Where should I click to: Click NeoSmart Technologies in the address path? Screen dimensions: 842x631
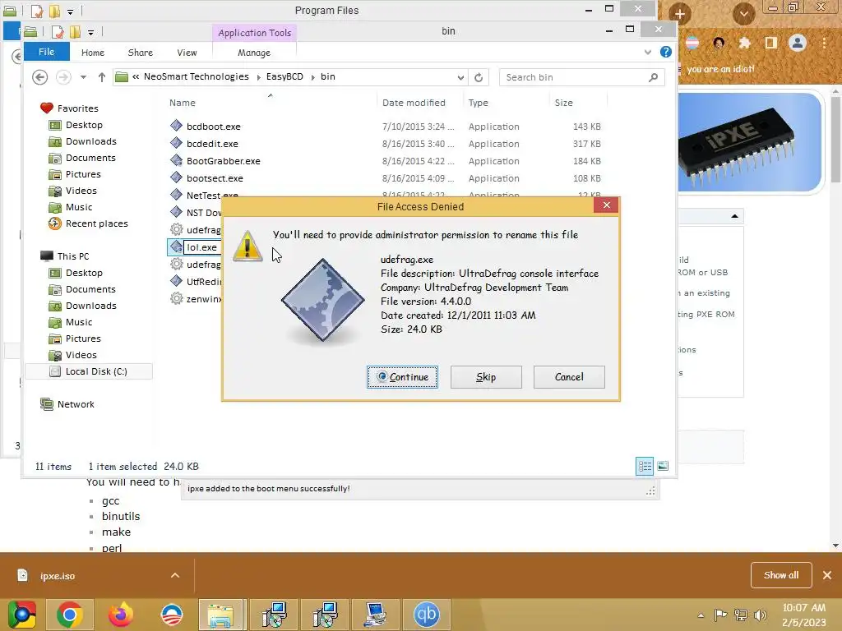click(196, 76)
